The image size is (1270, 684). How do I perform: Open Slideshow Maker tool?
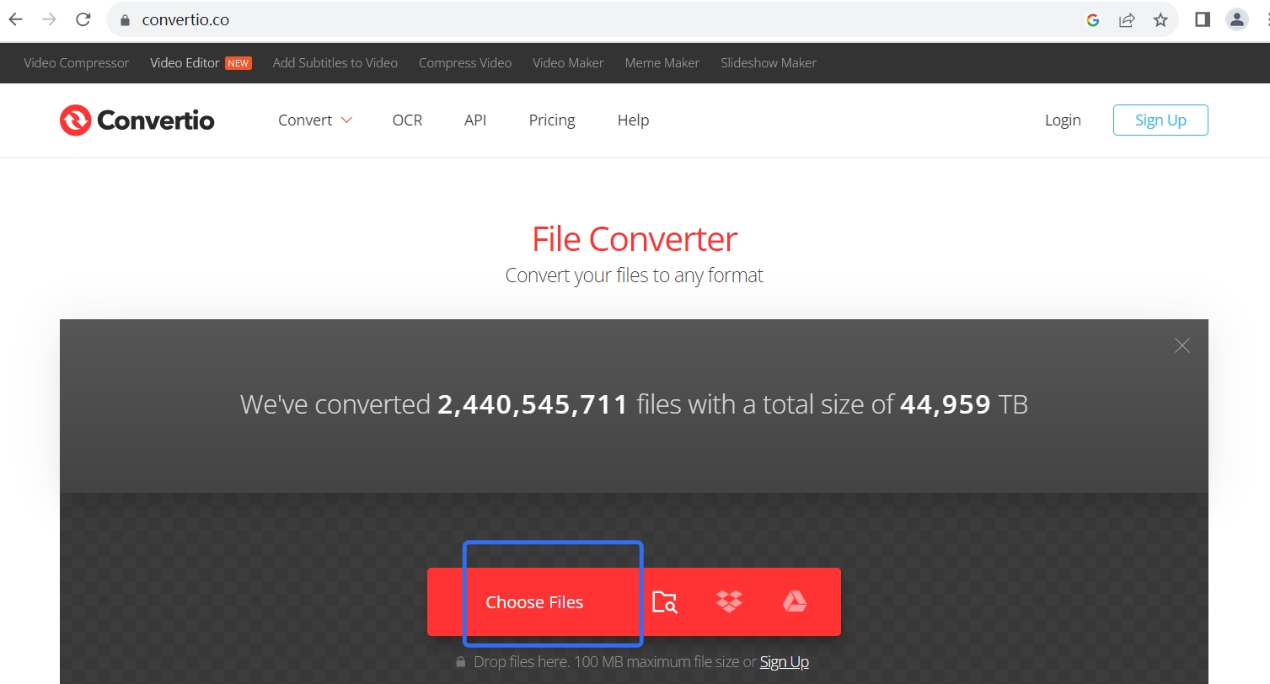[x=769, y=63]
